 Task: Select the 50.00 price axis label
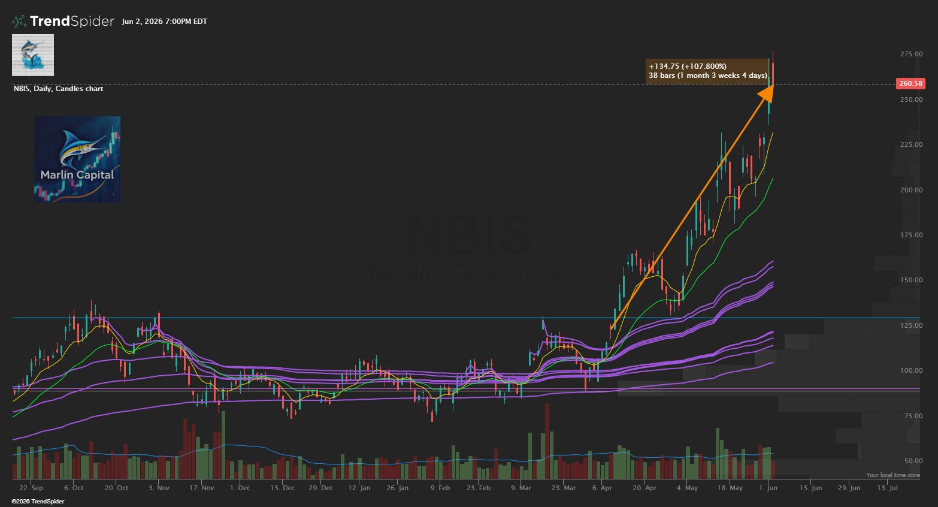click(913, 461)
